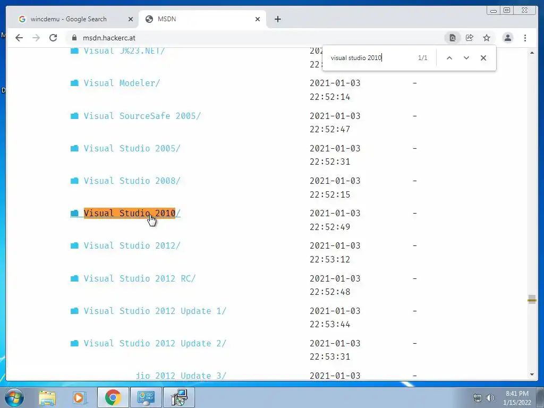Click the folder icon beside Visual Studio 2005/
544x408 pixels.
coord(74,148)
